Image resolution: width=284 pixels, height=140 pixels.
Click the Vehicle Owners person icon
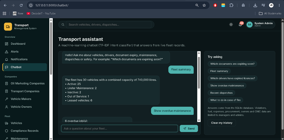pyautogui.click(x=7, y=107)
